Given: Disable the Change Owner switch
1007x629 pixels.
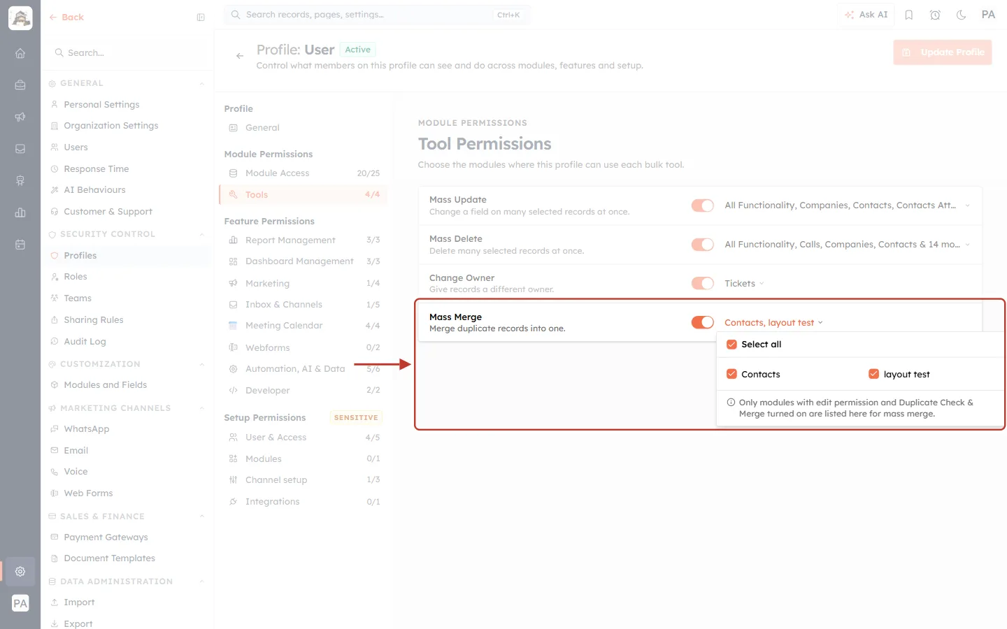Looking at the screenshot, I should [703, 283].
